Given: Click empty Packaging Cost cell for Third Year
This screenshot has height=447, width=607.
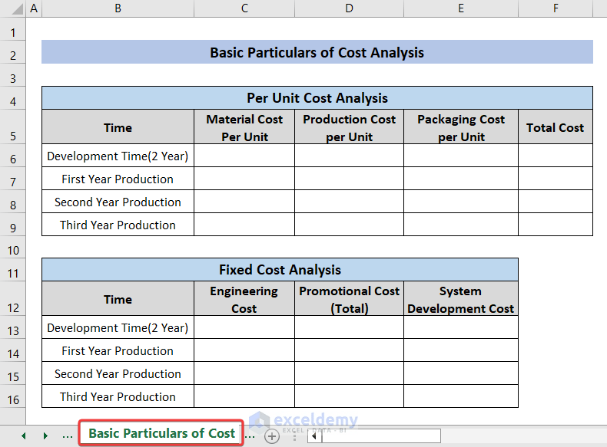Looking at the screenshot, I should 461,225.
